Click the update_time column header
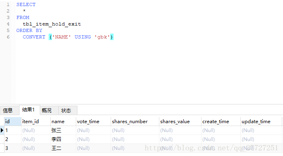Screen dimensions: 283x156 coord(261,122)
